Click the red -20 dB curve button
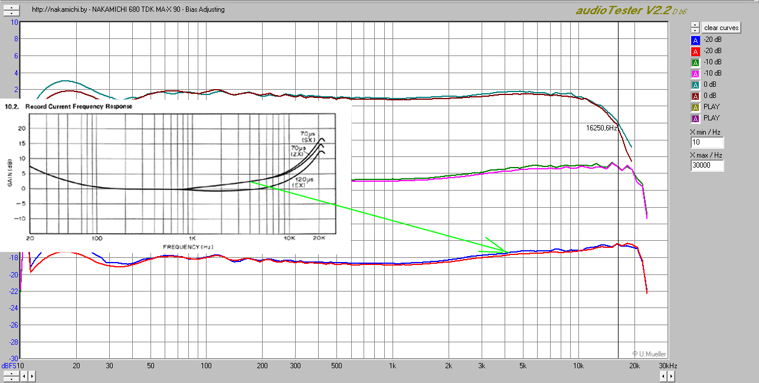Image resolution: width=759 pixels, height=383 pixels. click(695, 51)
